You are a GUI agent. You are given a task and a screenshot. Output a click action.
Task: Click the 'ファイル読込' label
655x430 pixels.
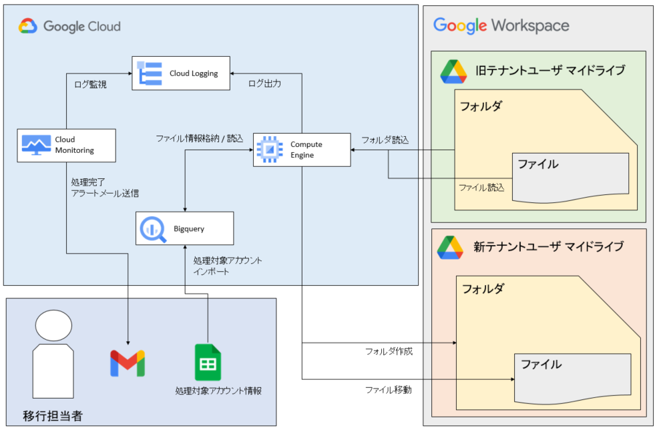481,188
